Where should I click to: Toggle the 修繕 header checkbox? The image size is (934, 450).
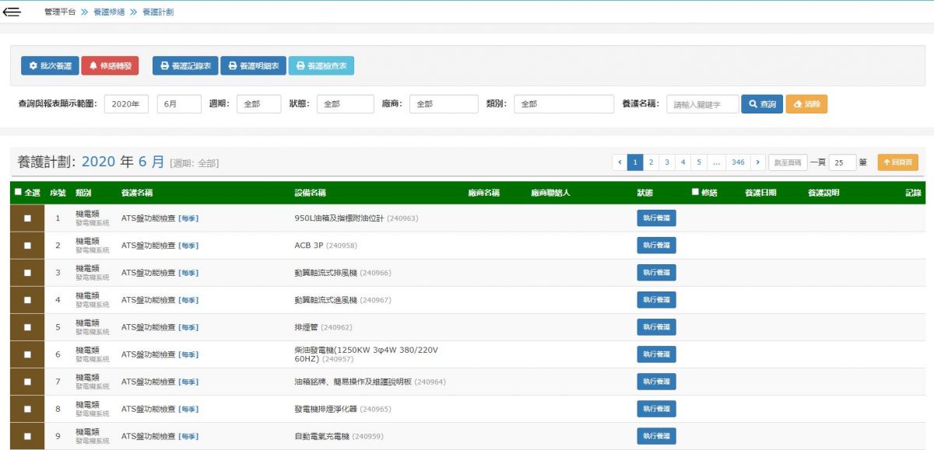(695, 192)
